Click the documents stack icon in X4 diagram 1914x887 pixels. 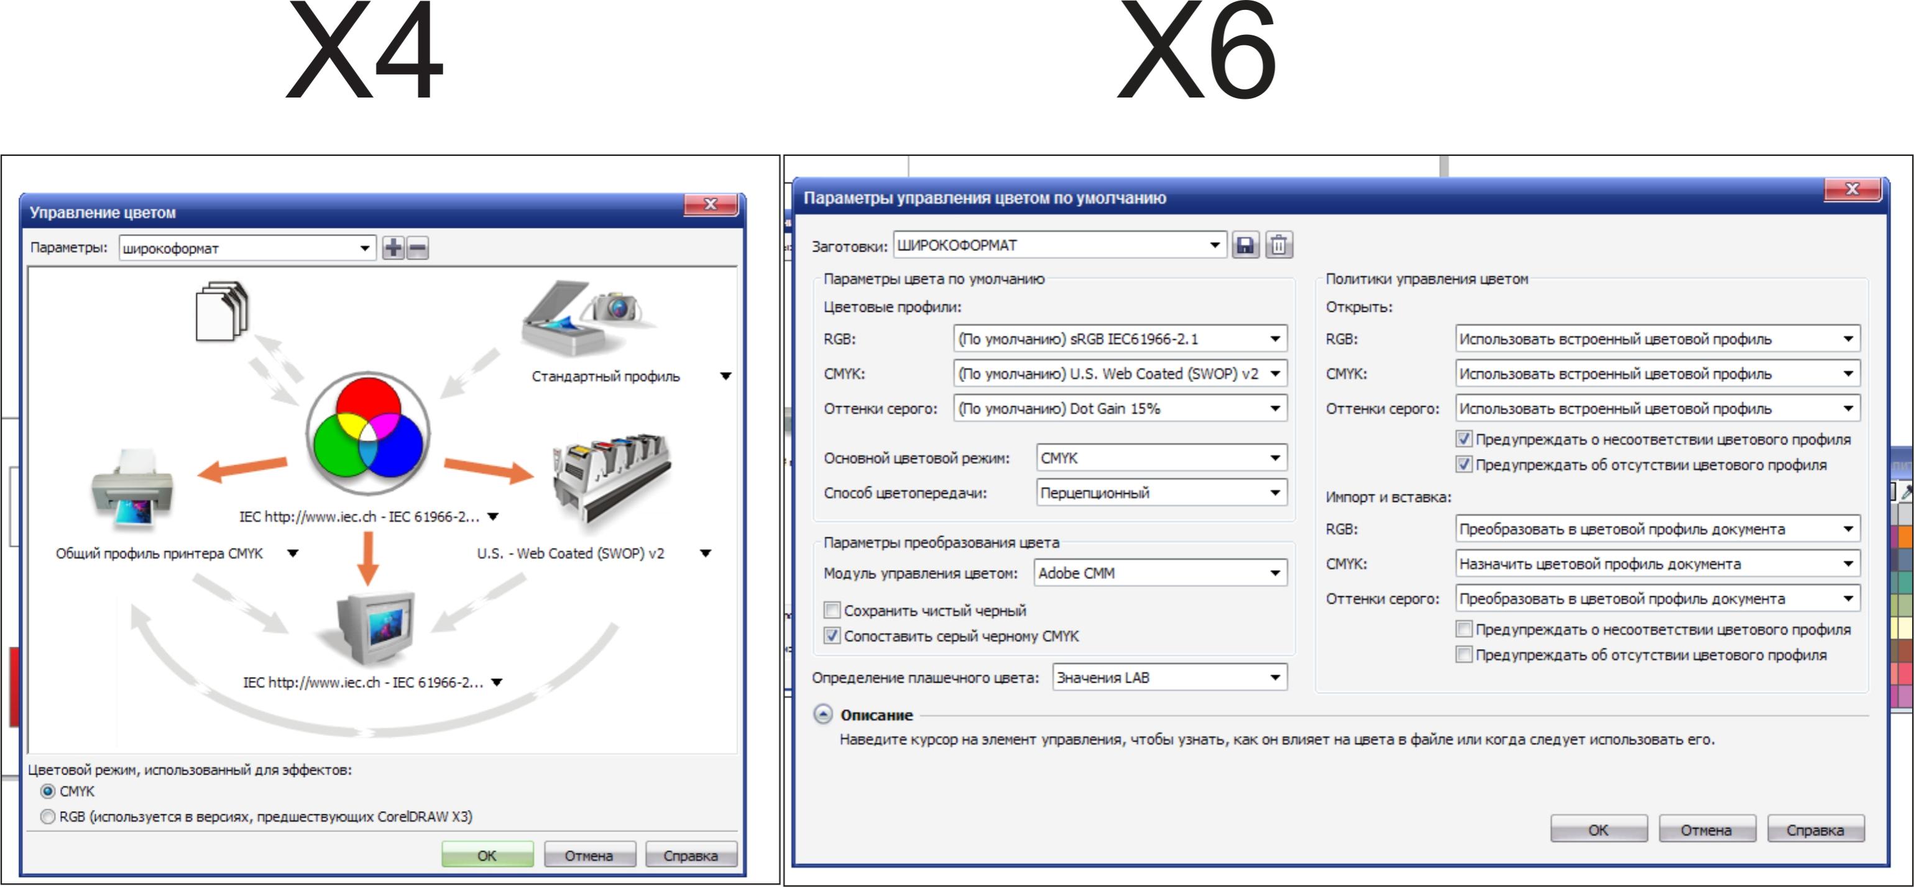(x=221, y=311)
